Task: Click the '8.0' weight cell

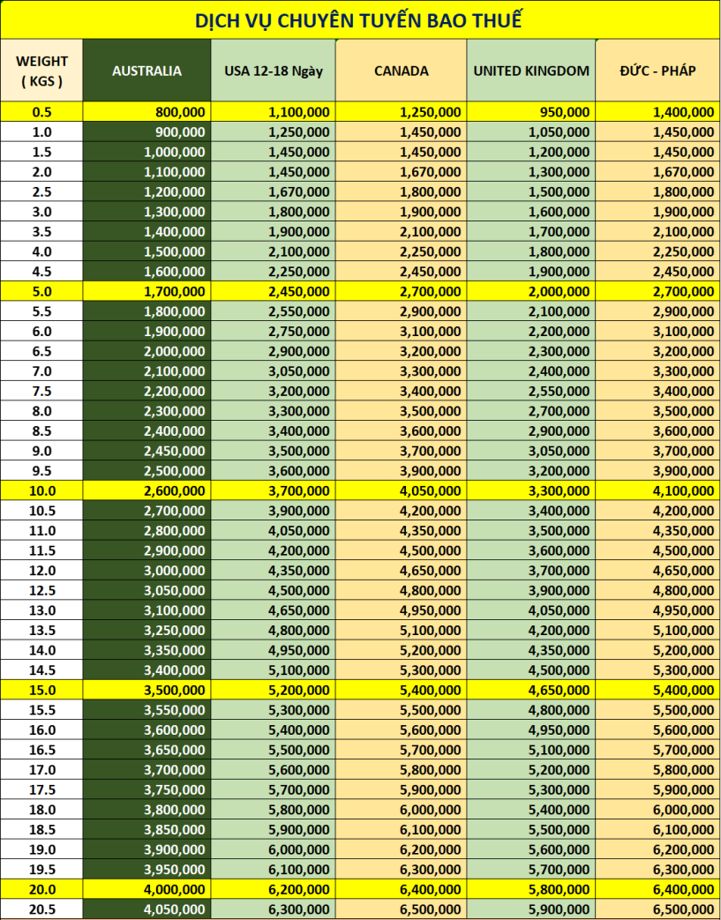Action: (41, 411)
